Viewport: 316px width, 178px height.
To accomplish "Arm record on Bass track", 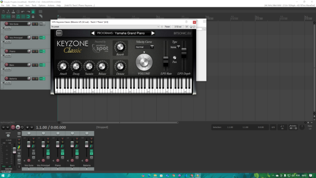I will coord(7,65).
